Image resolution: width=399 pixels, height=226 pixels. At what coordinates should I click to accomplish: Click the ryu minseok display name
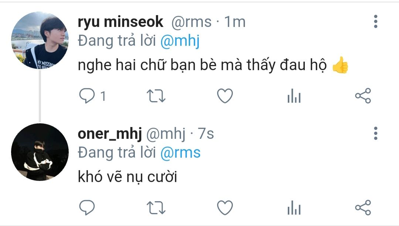coord(120,22)
